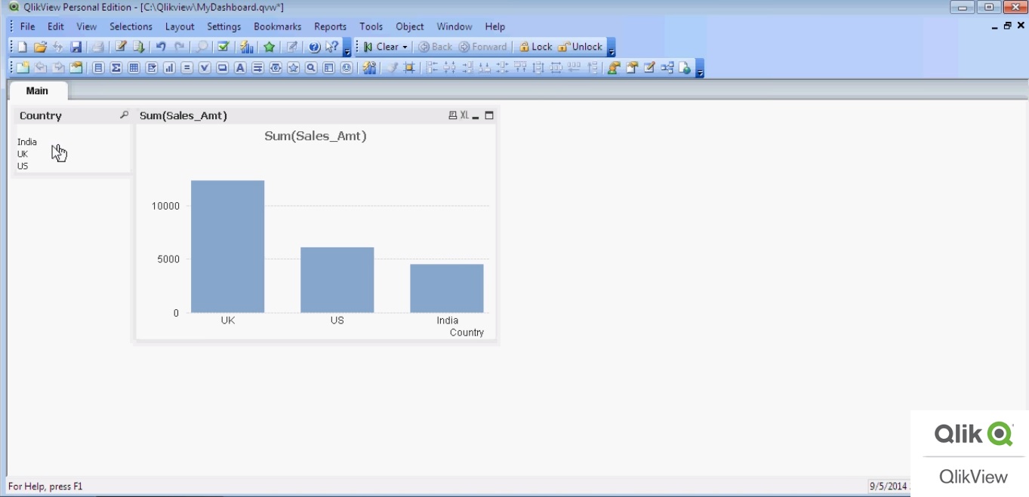Create a Statistics Box with sigma icon

[x=116, y=68]
